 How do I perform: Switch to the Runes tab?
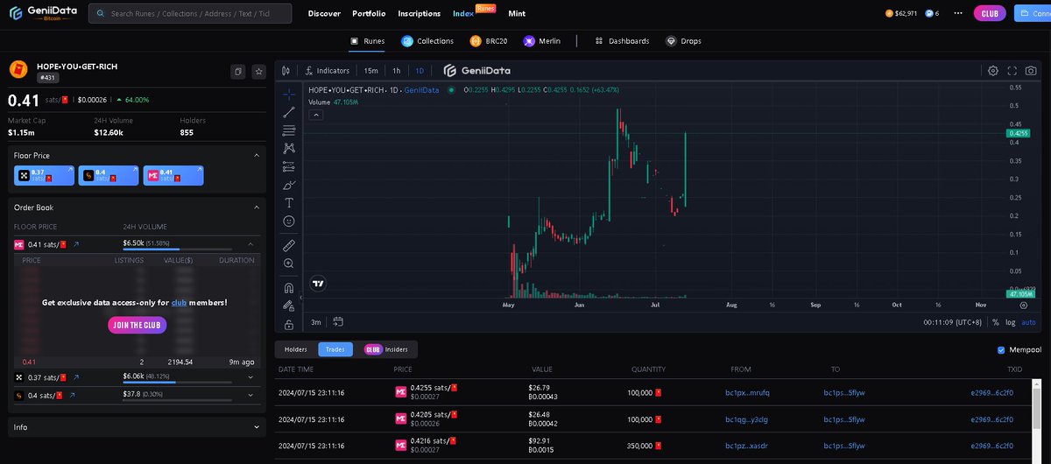click(367, 40)
